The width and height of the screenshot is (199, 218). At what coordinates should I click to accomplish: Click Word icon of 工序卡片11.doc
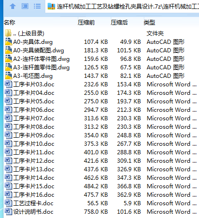pos(8,152)
